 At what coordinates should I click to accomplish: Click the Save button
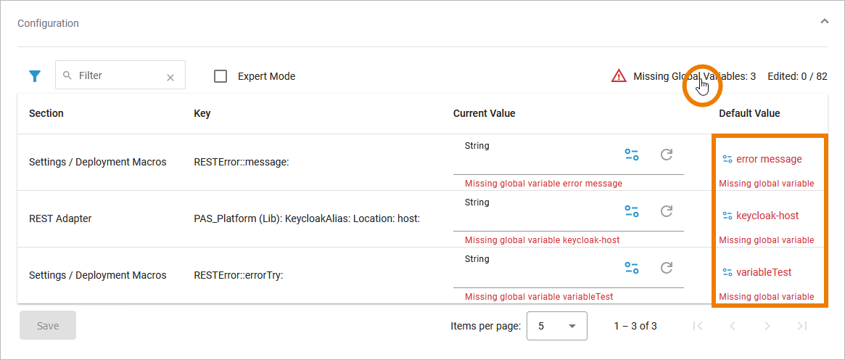(x=48, y=326)
